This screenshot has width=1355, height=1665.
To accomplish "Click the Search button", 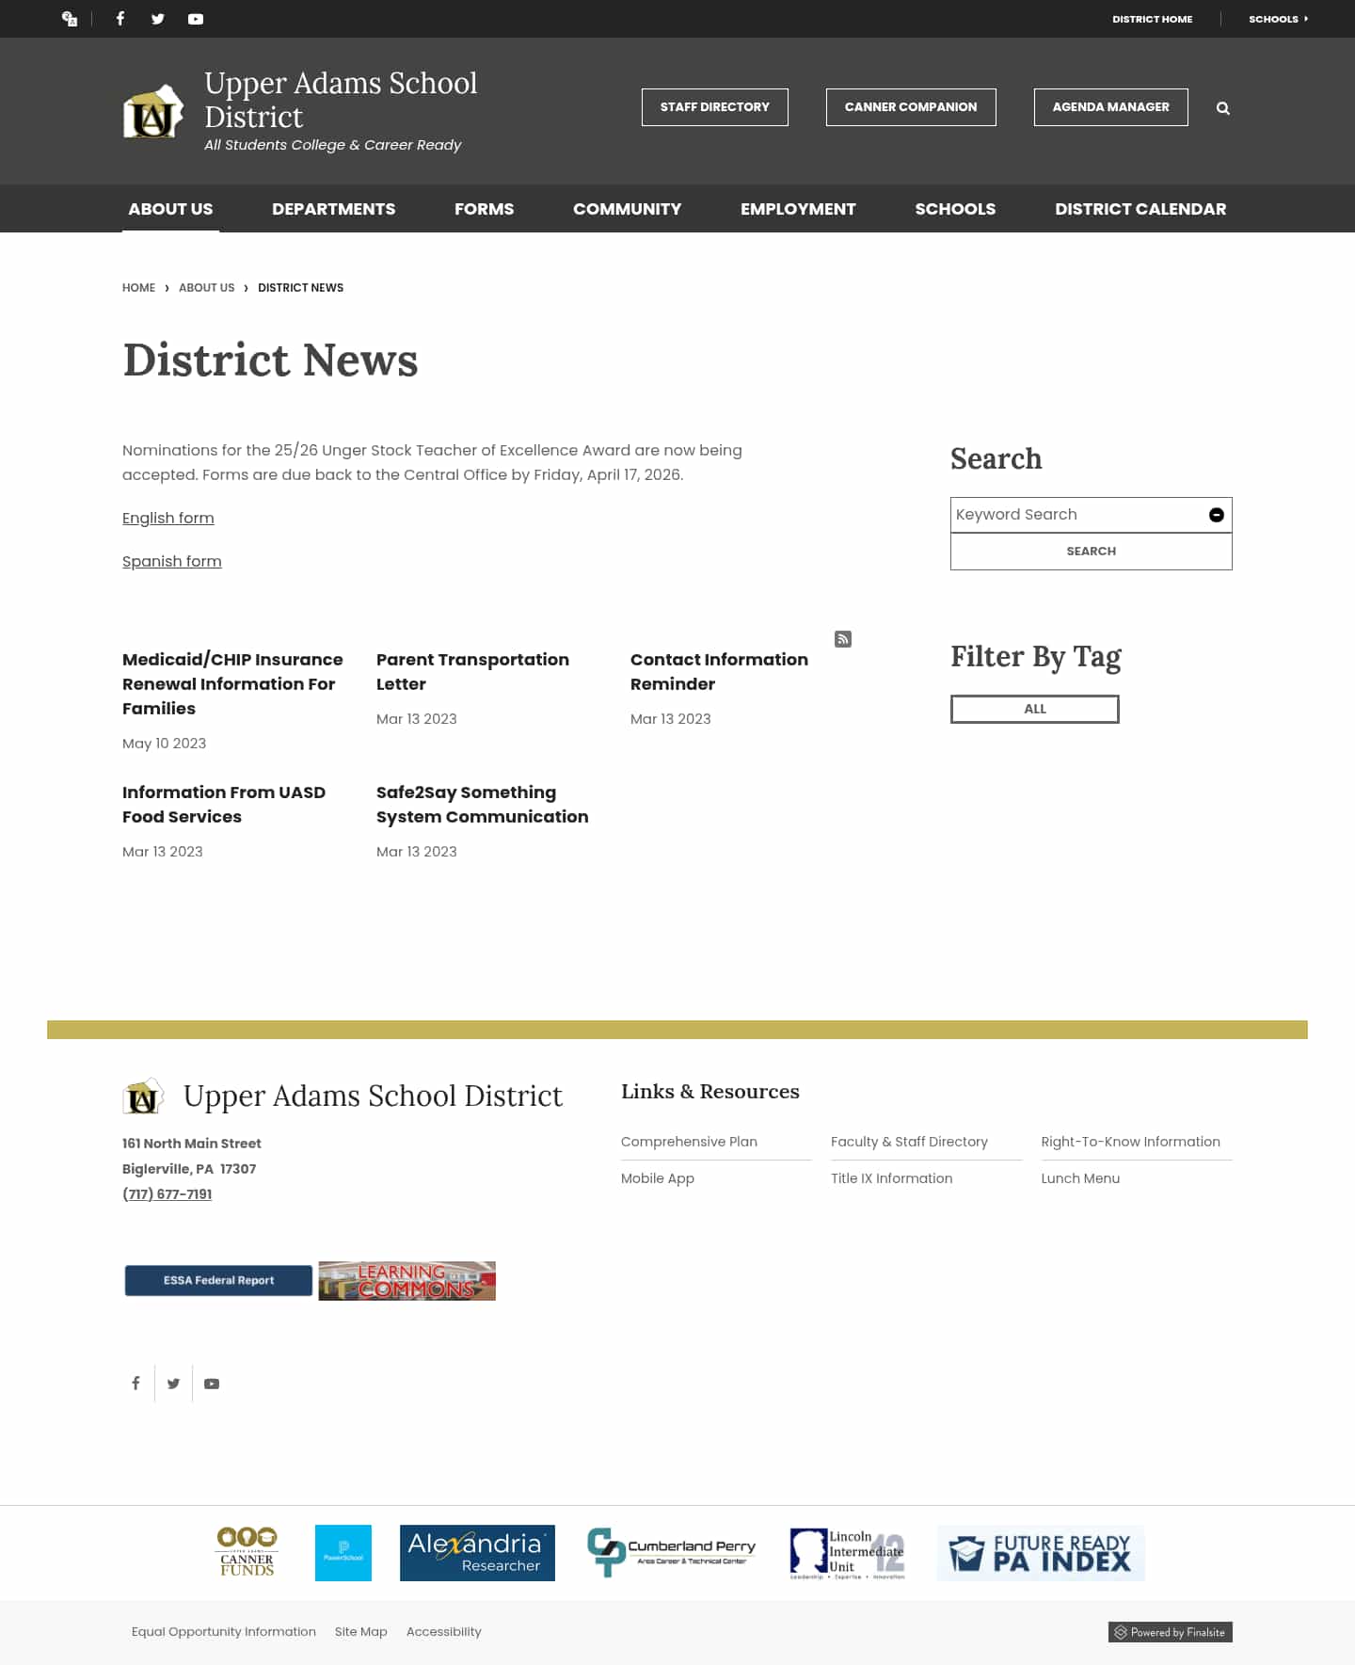I will point(1092,552).
